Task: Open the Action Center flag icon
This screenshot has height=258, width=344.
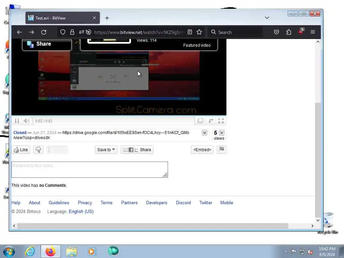Action: [294, 251]
